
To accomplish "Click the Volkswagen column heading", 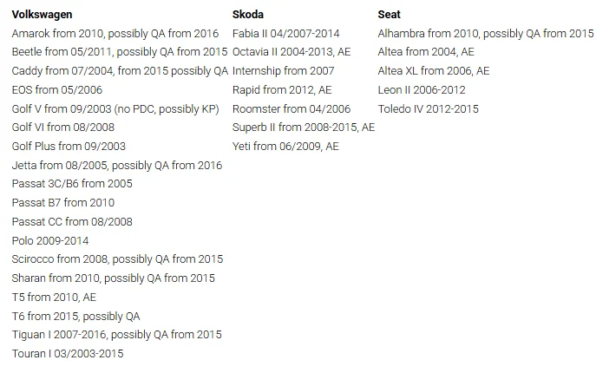I will 43,15.
